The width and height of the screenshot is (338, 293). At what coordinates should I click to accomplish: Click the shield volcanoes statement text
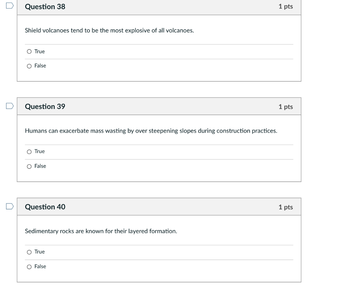109,31
